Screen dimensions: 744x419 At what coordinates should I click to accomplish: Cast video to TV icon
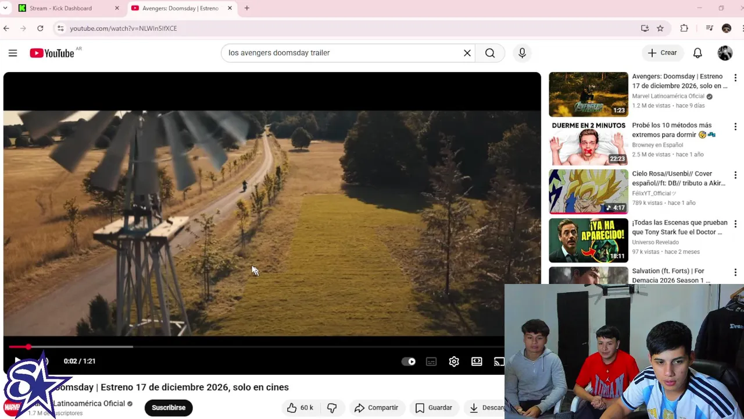coord(499,361)
